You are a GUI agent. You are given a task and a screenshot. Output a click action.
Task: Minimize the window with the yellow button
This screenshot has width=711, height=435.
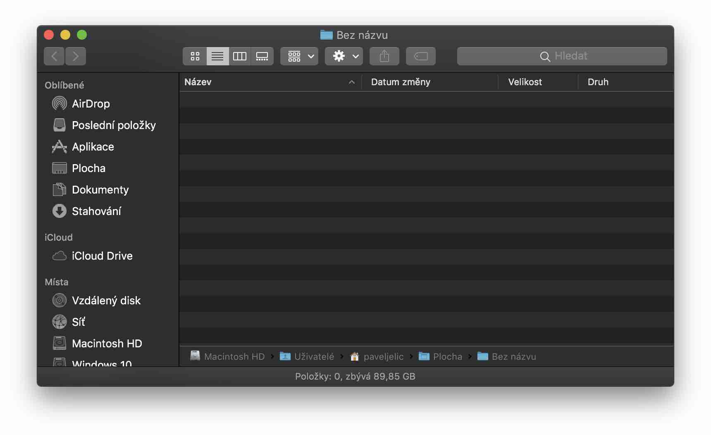65,35
